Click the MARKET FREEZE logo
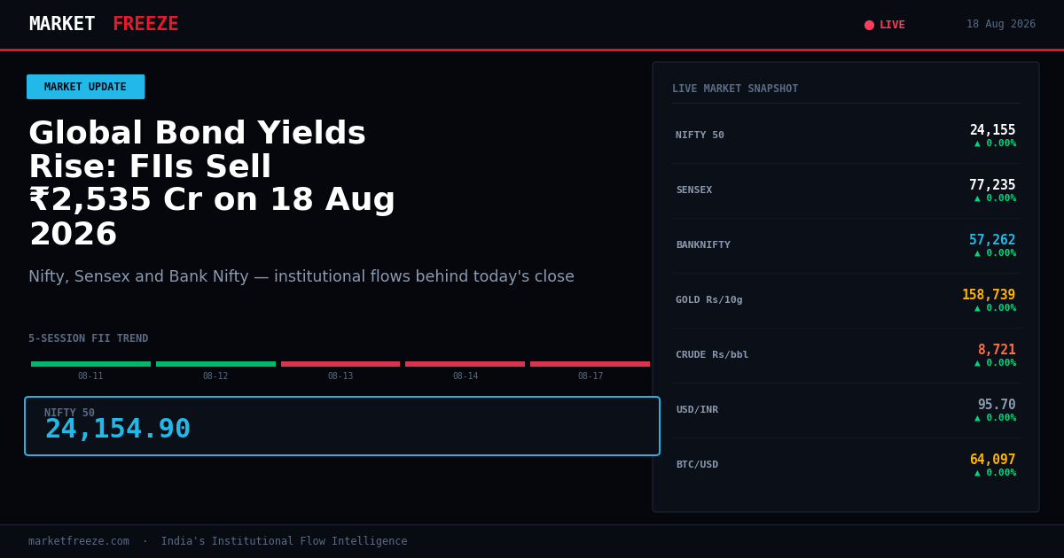 (x=104, y=25)
